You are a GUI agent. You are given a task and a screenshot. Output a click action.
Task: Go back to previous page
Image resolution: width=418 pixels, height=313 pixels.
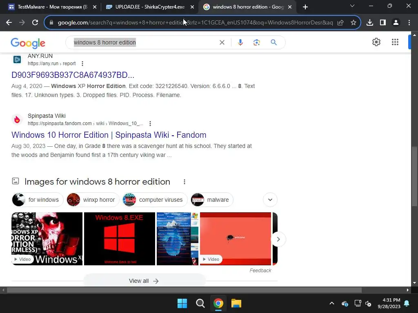[9, 23]
